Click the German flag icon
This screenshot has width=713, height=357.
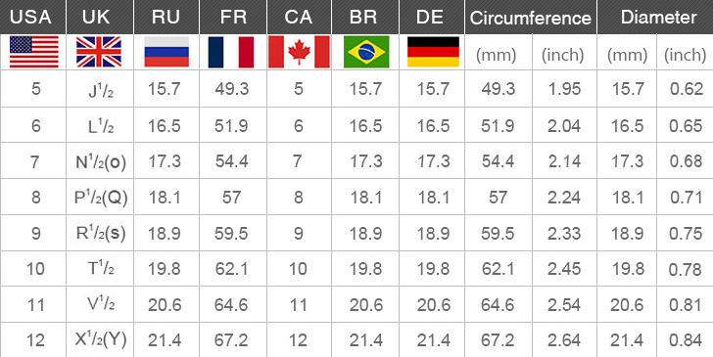pos(433,52)
